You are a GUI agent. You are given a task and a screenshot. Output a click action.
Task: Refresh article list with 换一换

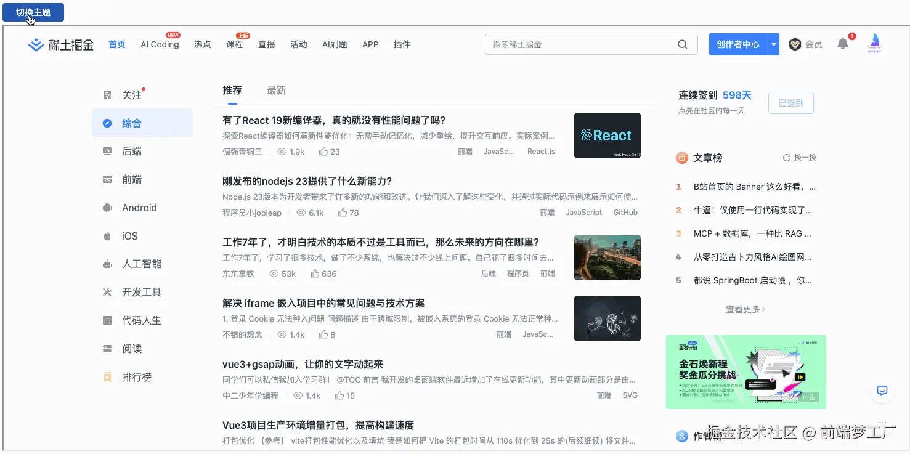[799, 158]
